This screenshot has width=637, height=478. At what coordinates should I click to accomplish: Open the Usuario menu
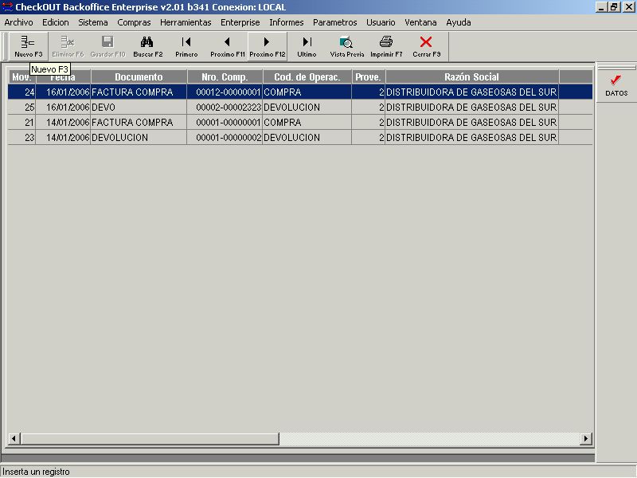[x=381, y=22]
